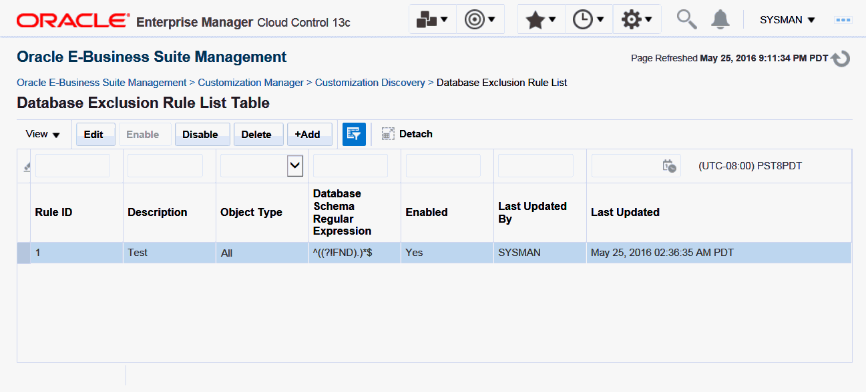The width and height of the screenshot is (866, 392).
Task: Click the Last Updated date filter field
Action: (x=627, y=166)
